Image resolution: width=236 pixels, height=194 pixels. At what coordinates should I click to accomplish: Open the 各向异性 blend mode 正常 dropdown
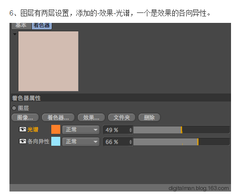(x=81, y=142)
